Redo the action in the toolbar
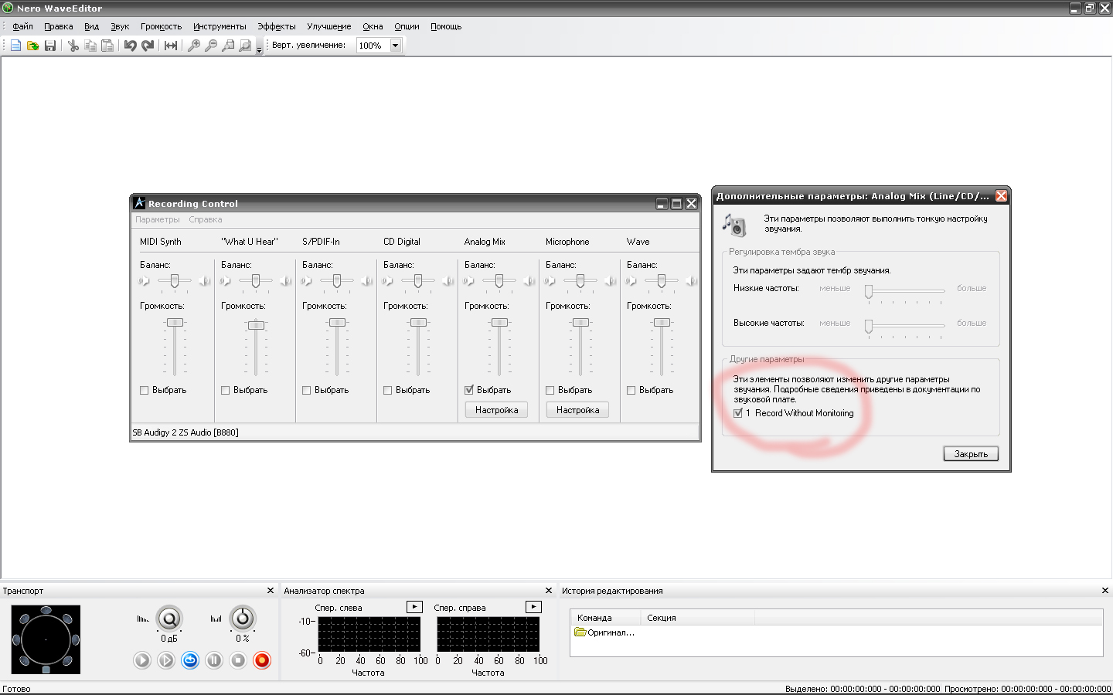Image resolution: width=1113 pixels, height=695 pixels. (148, 46)
